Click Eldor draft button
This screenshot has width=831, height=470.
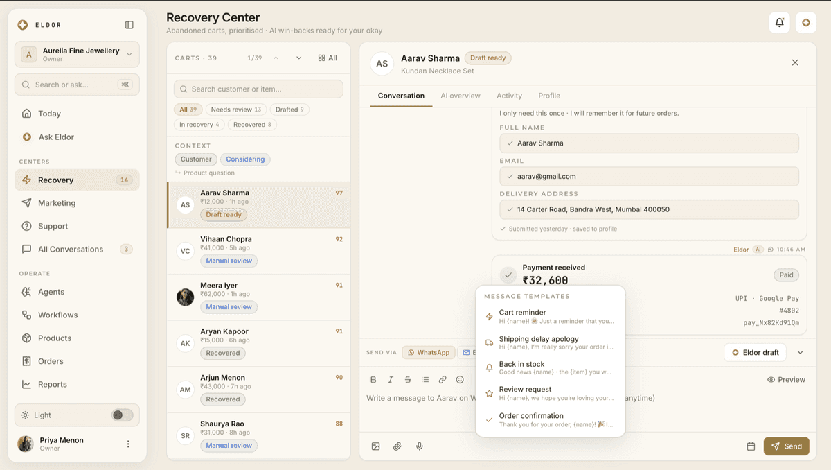pos(756,353)
